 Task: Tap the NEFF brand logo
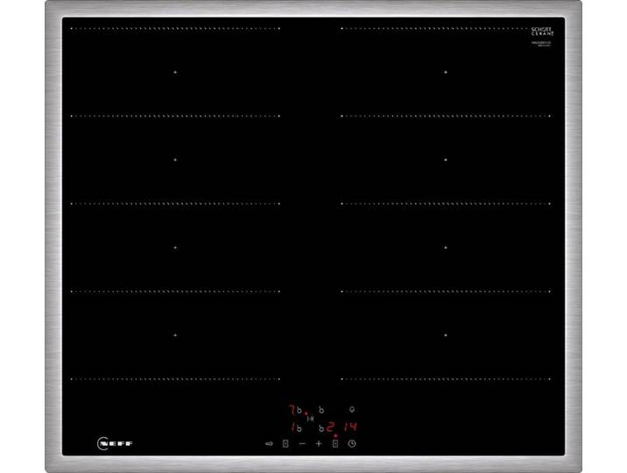click(x=116, y=443)
